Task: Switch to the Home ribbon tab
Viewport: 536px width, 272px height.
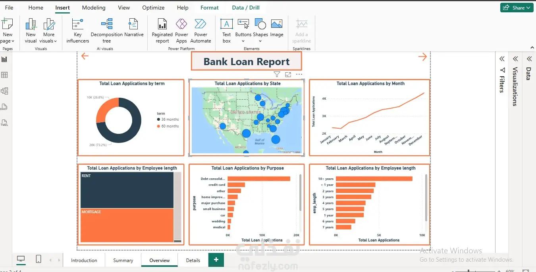Action: (36, 8)
